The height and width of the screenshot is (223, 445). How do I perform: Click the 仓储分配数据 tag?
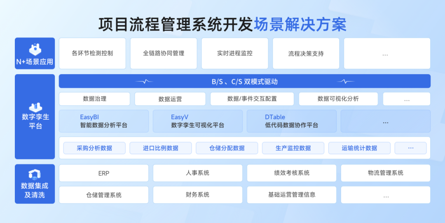(x=227, y=148)
